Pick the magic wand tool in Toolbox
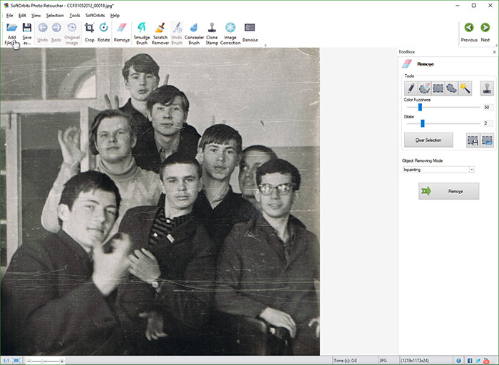Image resolution: width=499 pixels, height=365 pixels. click(x=465, y=88)
